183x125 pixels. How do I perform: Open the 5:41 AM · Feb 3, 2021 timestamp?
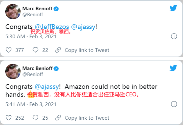pyautogui.click(x=31, y=104)
